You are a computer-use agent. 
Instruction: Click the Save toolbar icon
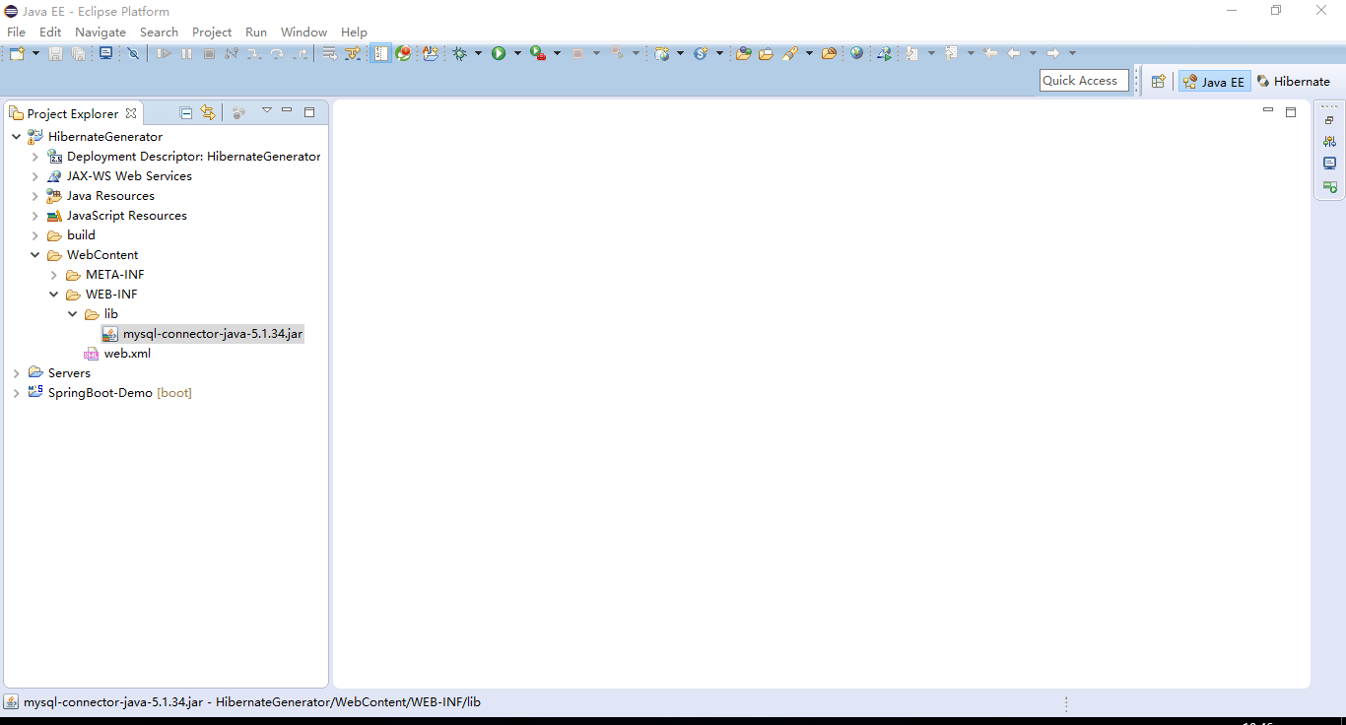pyautogui.click(x=56, y=53)
